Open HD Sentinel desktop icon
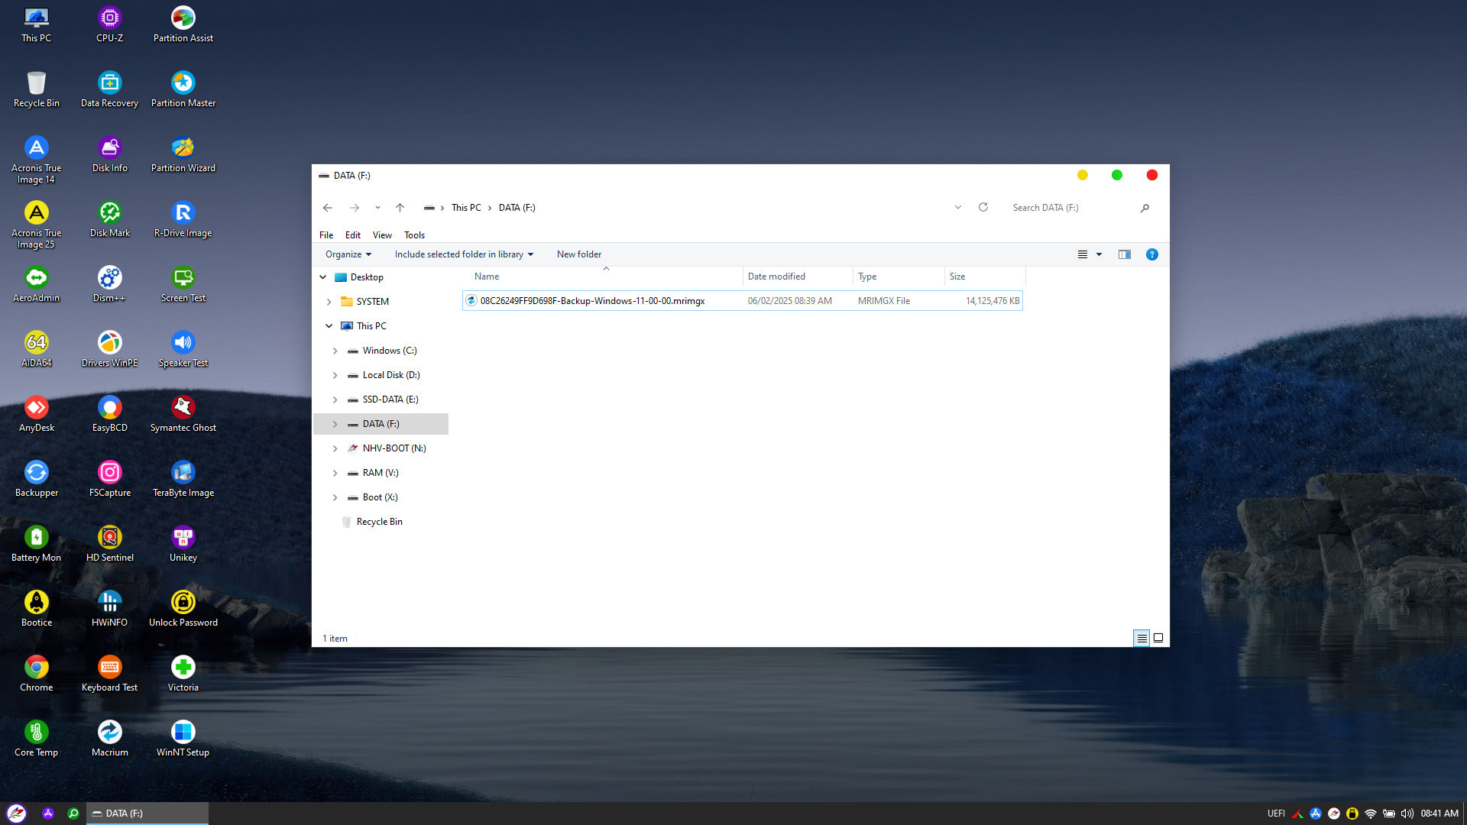 click(109, 538)
